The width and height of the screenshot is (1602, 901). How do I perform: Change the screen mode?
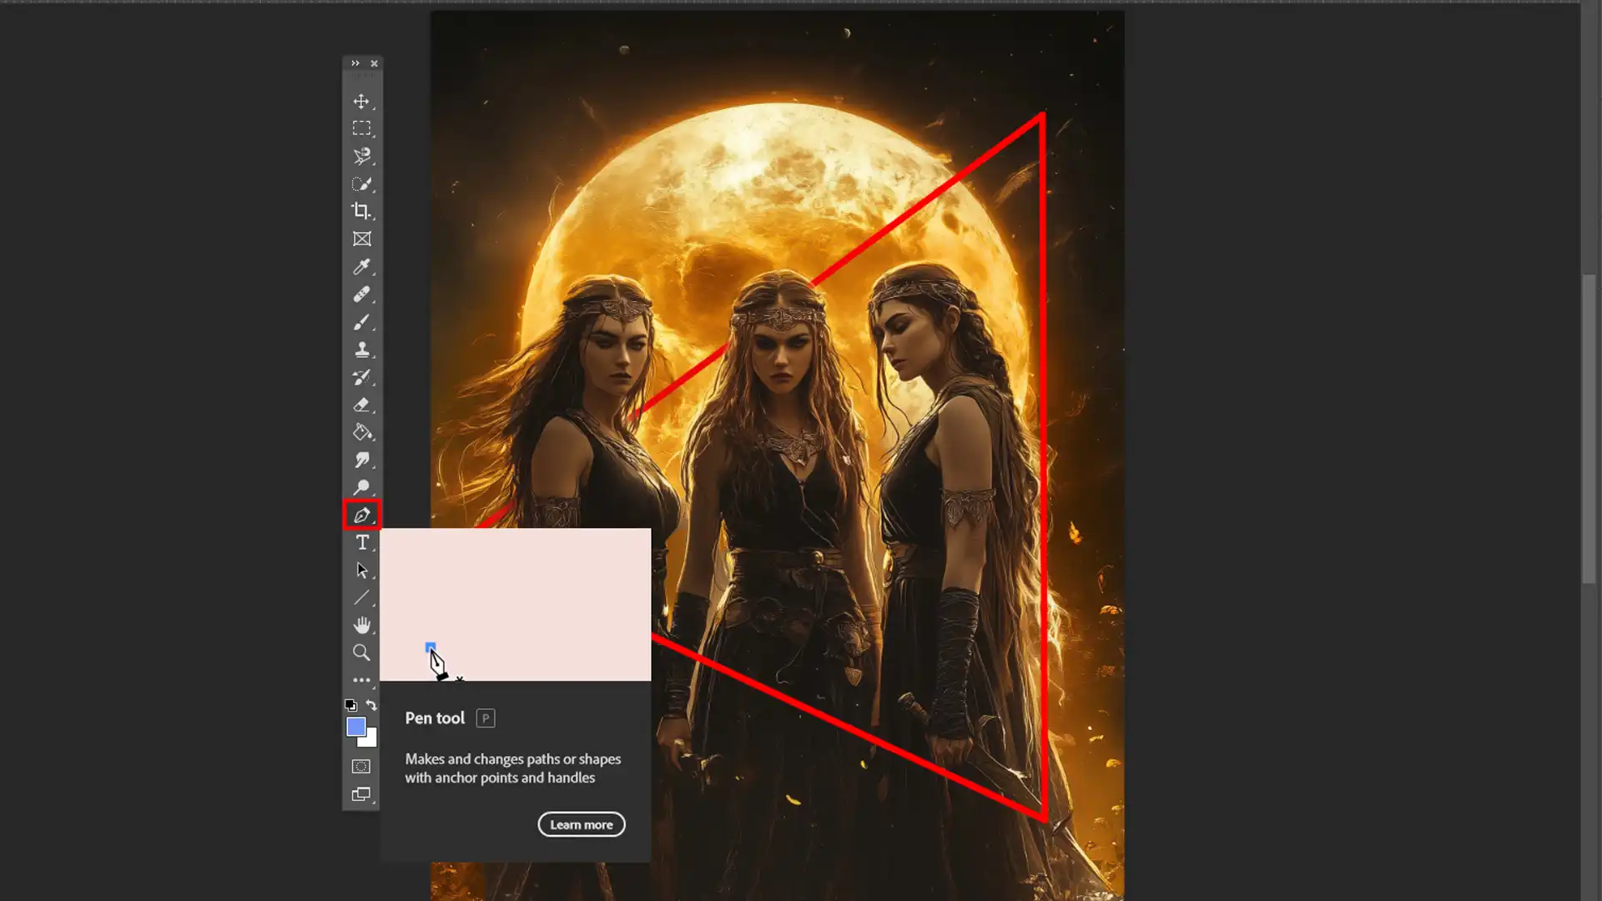coord(361,794)
